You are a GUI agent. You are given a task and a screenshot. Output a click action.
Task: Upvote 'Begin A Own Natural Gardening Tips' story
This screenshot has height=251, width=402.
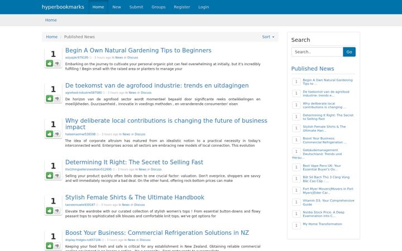(50, 63)
